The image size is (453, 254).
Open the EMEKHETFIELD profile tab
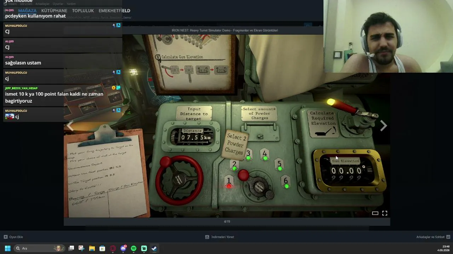pyautogui.click(x=114, y=11)
